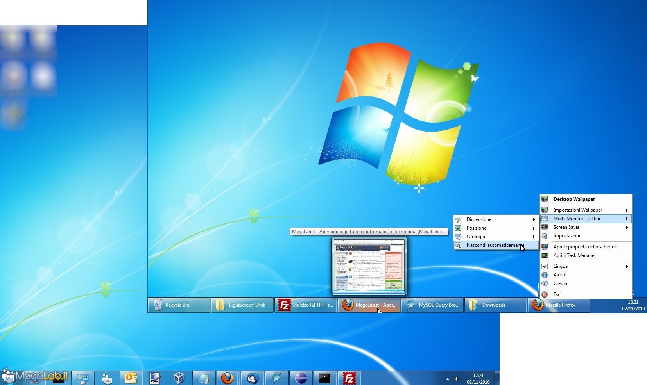Click the speaker volume tray icon
The height and width of the screenshot is (385, 647).
457,378
